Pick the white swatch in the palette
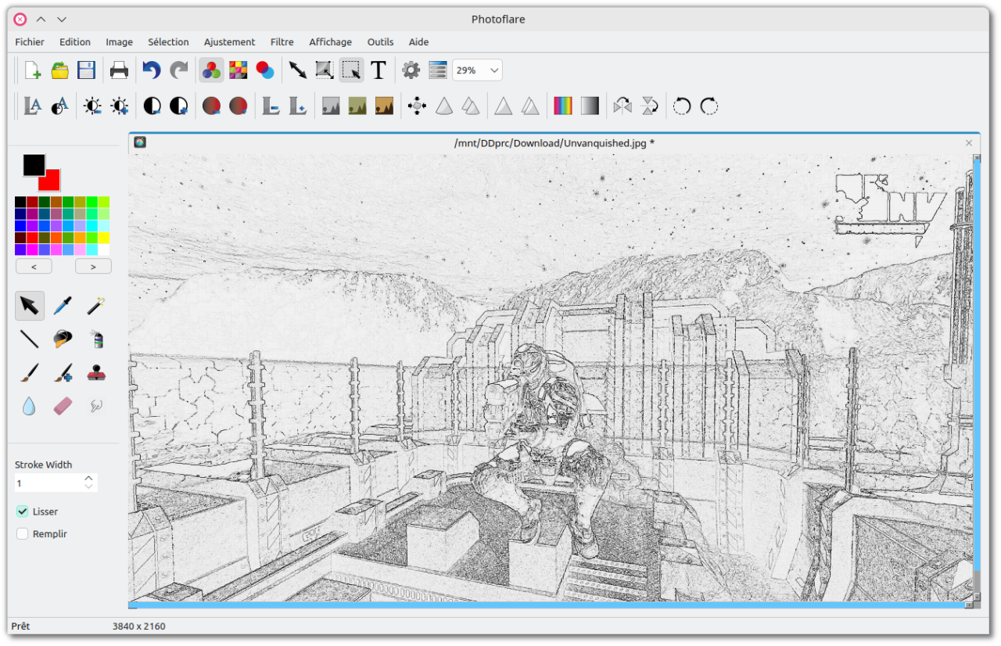Viewport: 1001px width, 646px height. (x=104, y=249)
